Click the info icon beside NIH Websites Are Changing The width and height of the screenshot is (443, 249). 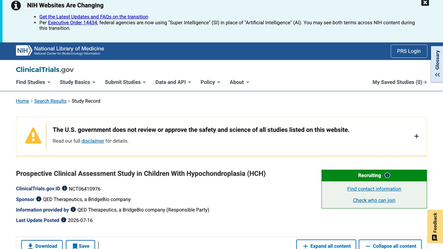tap(16, 6)
